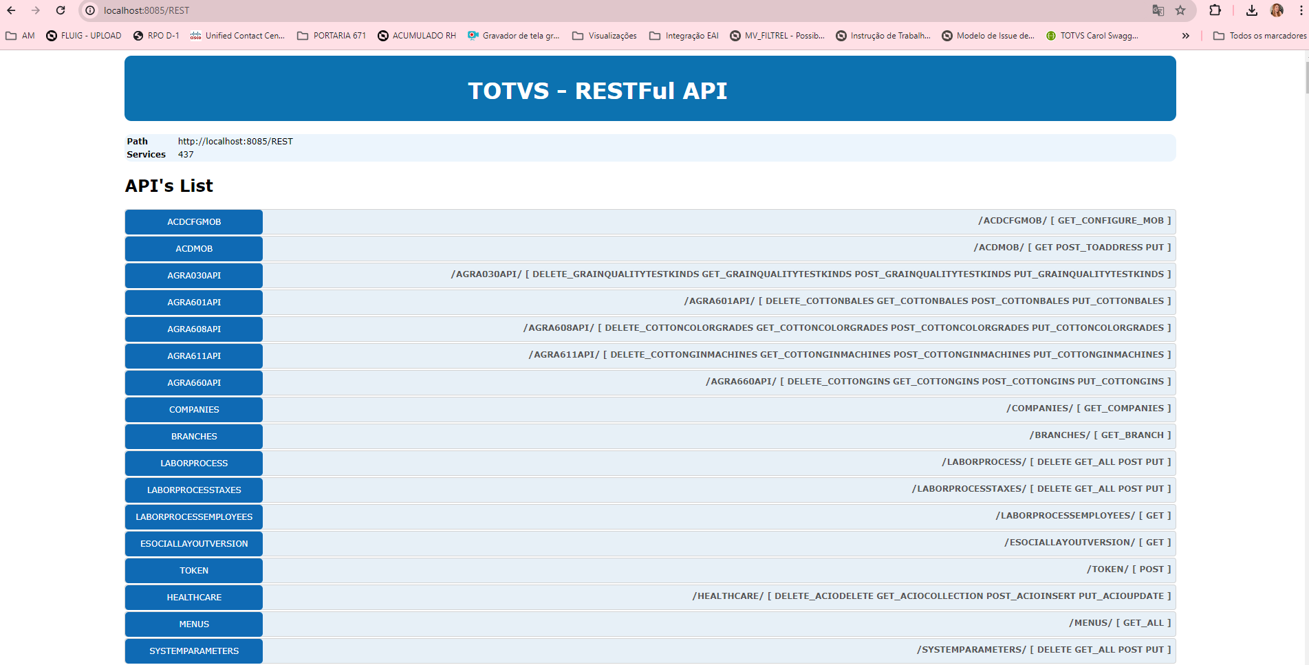This screenshot has height=665, width=1309.
Task: Bookmark this page with the star icon
Action: click(1180, 10)
